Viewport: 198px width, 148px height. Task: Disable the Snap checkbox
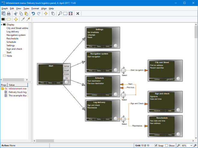156,146
